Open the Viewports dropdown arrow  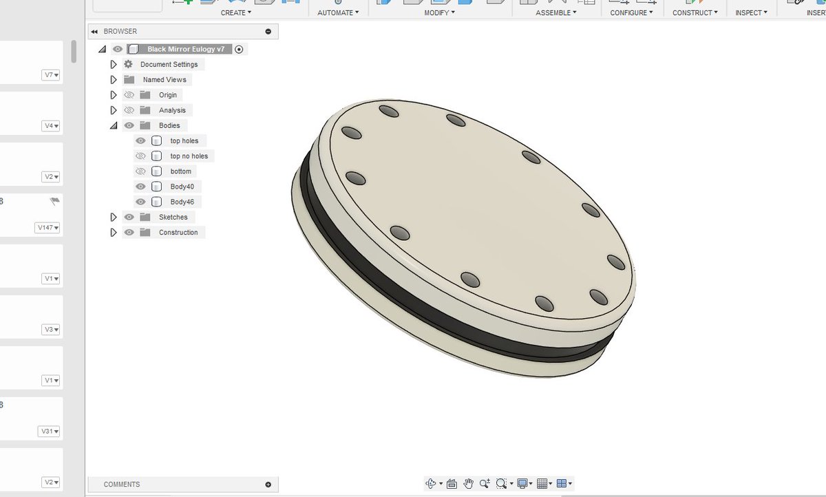click(x=571, y=484)
